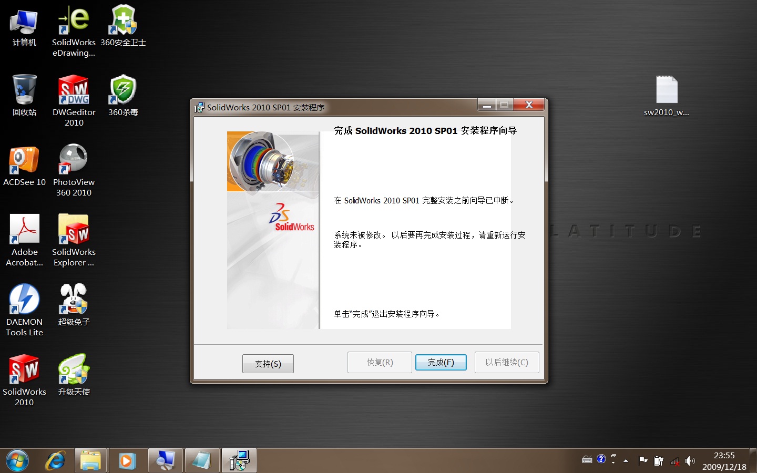Viewport: 757px width, 473px height.
Task: Click the network signal tray icon
Action: [x=674, y=461]
